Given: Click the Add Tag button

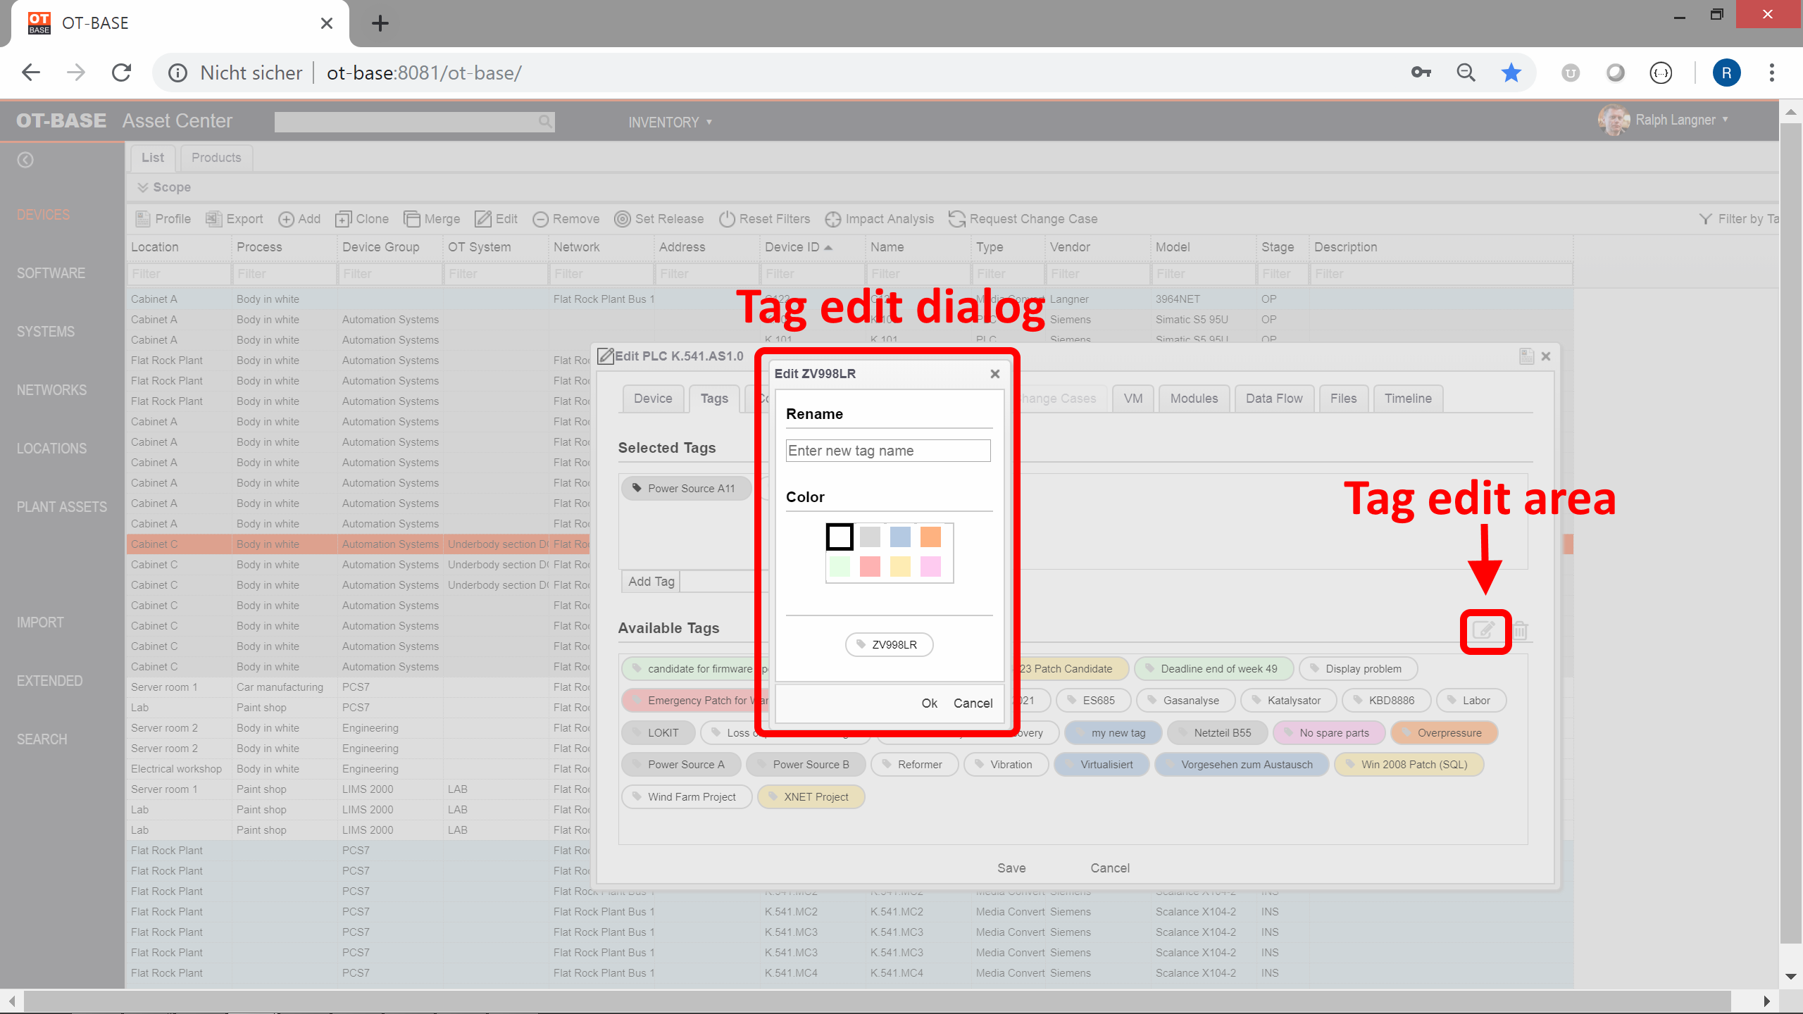Looking at the screenshot, I should pyautogui.click(x=651, y=582).
